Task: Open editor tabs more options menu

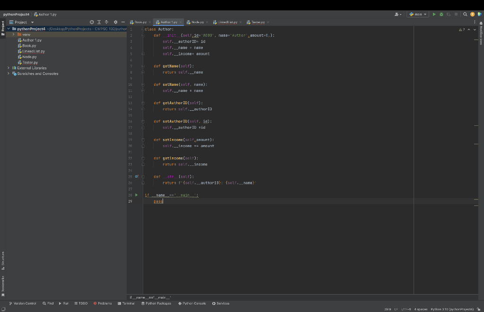Action: click(x=475, y=22)
